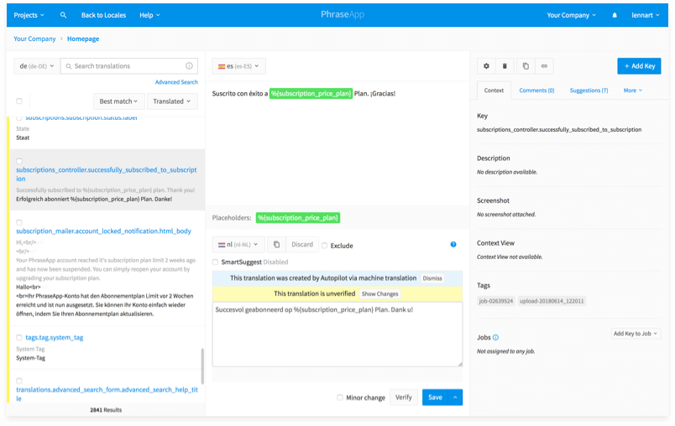Select checkbox for subscriptions_controller key
Screen dimensions: 675x426
[x=19, y=161]
